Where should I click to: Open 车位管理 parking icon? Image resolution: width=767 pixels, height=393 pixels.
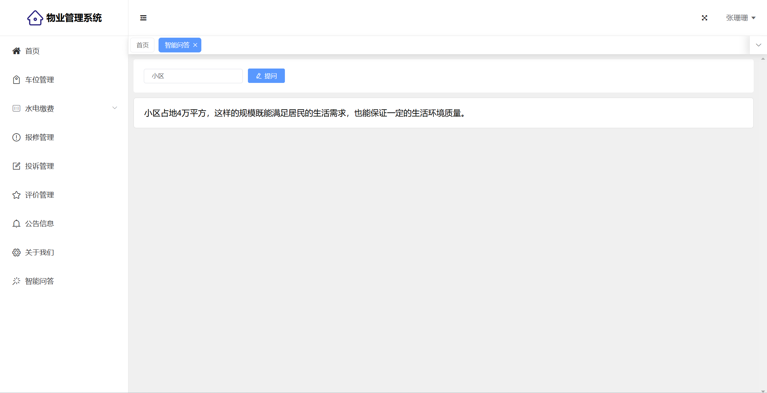16,79
